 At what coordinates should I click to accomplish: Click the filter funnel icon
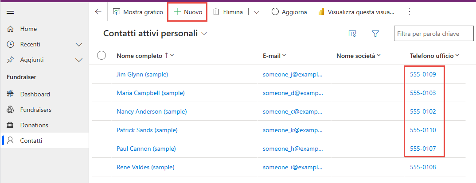pos(375,34)
